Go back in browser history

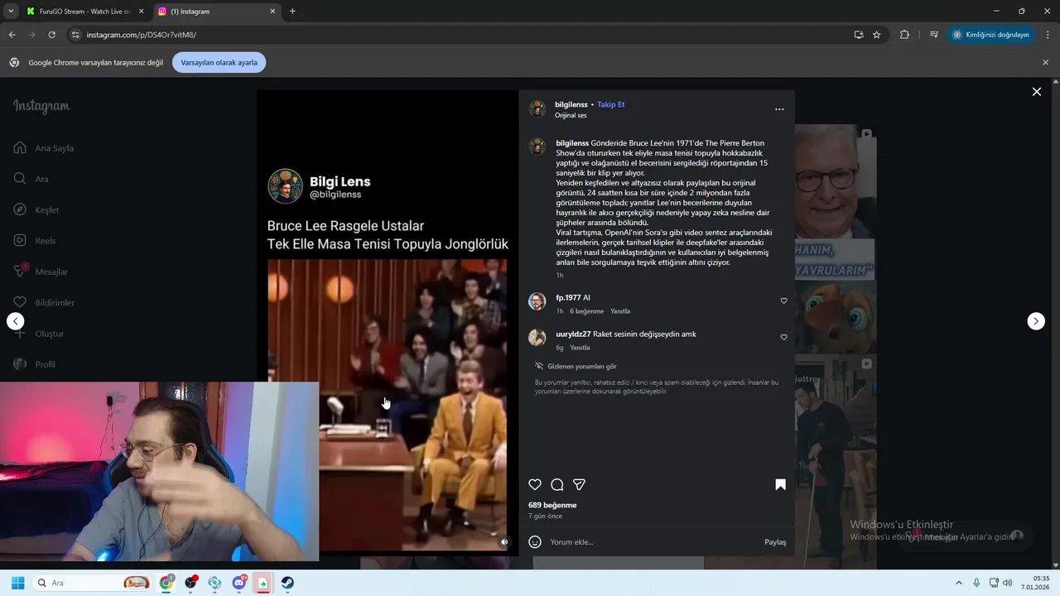click(12, 35)
